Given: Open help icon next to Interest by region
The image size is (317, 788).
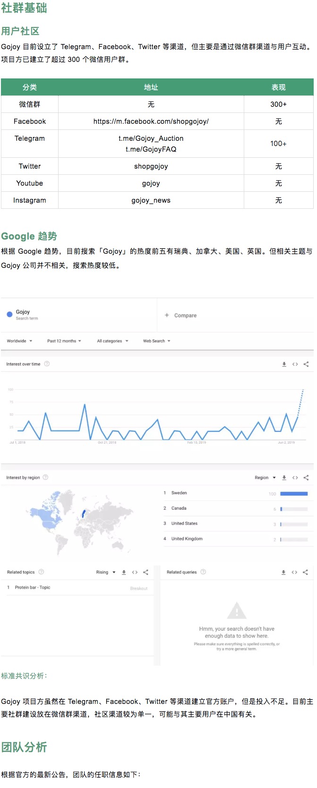Looking at the screenshot, I should 45,477.
